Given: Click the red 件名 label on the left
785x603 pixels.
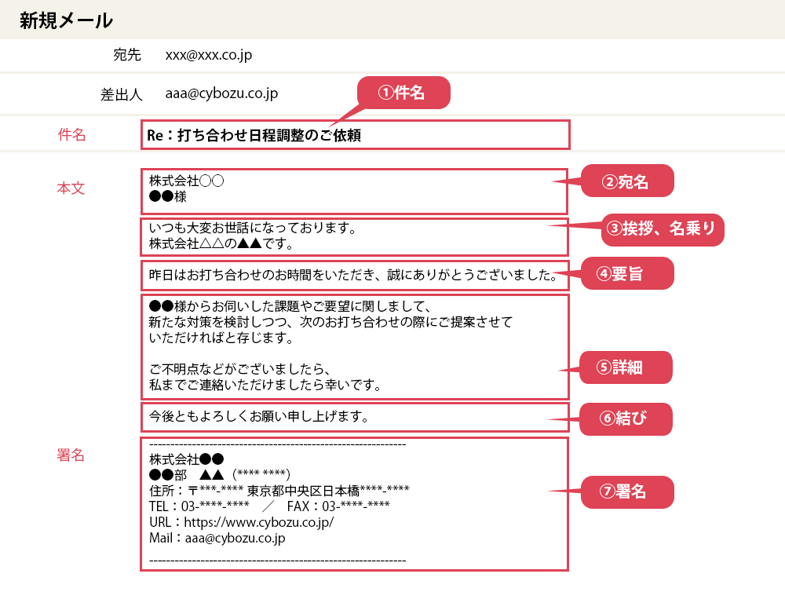Looking at the screenshot, I should 71,135.
